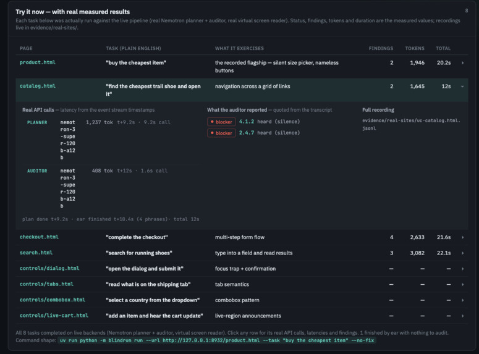The width and height of the screenshot is (479, 354).
Task: Click the 408 tok auditor value
Action: tap(103, 171)
